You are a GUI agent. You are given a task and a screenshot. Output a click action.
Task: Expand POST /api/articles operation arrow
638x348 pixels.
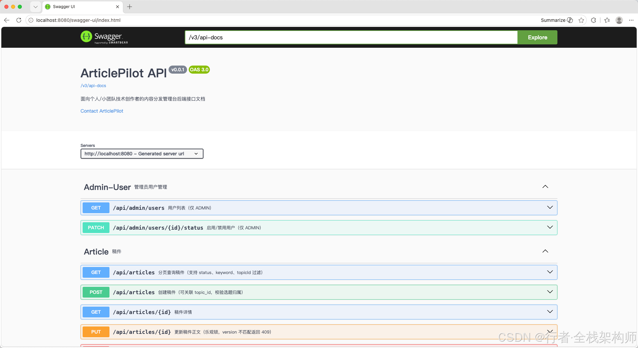(x=550, y=292)
